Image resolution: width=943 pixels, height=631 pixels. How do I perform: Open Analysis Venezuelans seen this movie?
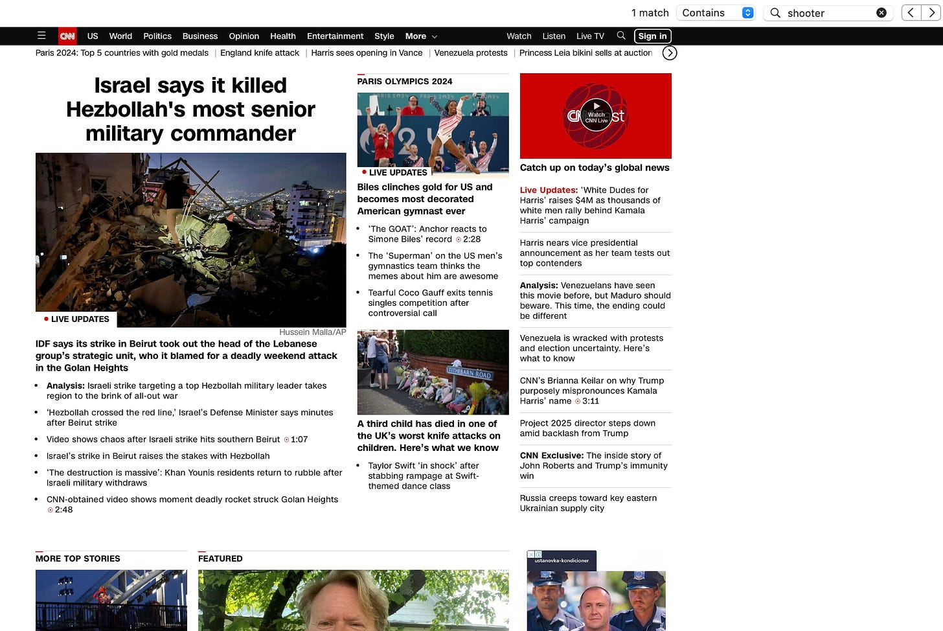(595, 301)
